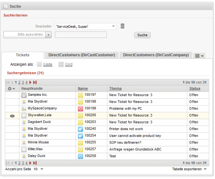Expand the Bearbeiter dropdown

coord(114,26)
